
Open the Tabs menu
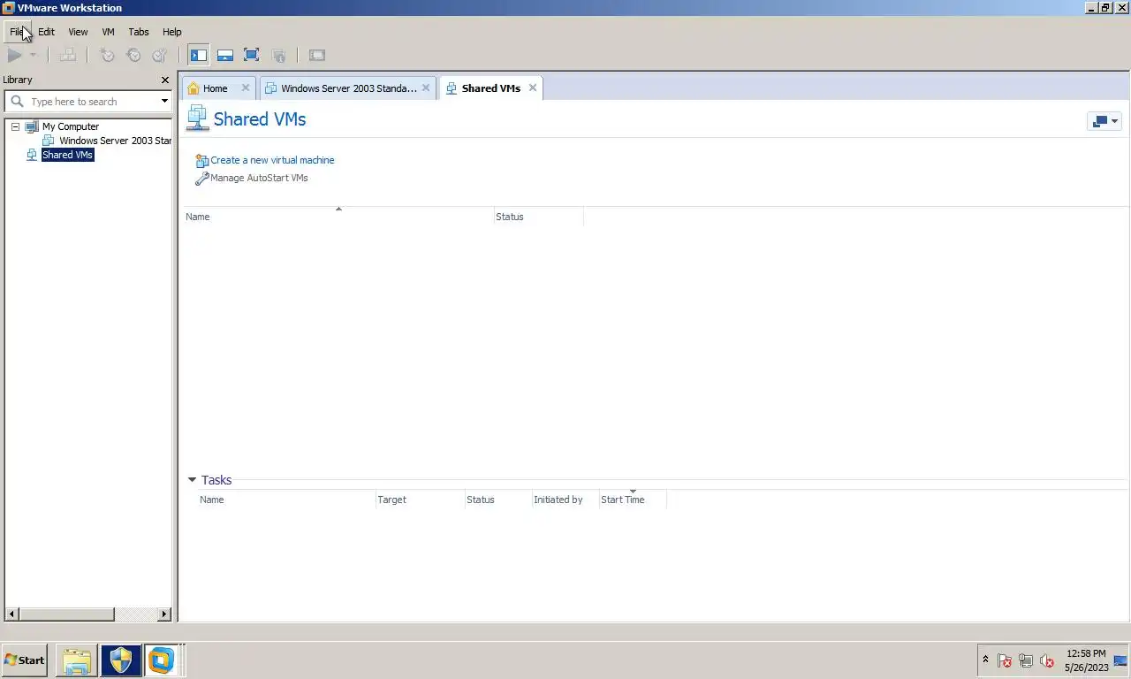[x=139, y=32]
